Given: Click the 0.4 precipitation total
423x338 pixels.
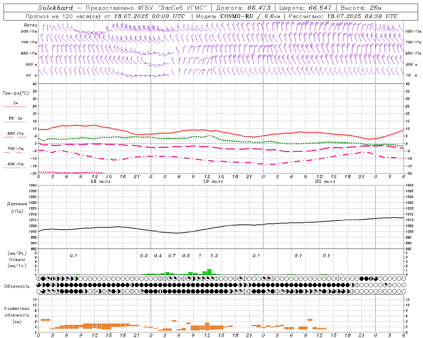Looking at the screenshot, I should (158, 255).
